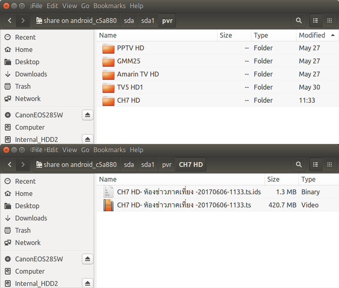
Task: Click 'share on android_c5a880' in CH7 HD window
Action: click(x=77, y=164)
